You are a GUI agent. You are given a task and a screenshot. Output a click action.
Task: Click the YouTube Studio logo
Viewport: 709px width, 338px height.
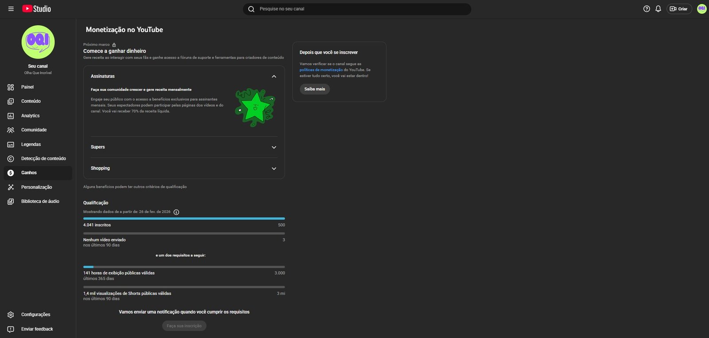point(37,9)
